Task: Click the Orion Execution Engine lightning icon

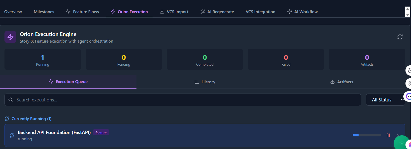Action: point(10,37)
